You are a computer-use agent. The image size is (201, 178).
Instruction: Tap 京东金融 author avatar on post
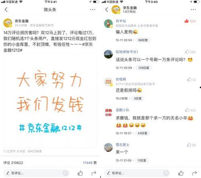click(8, 23)
